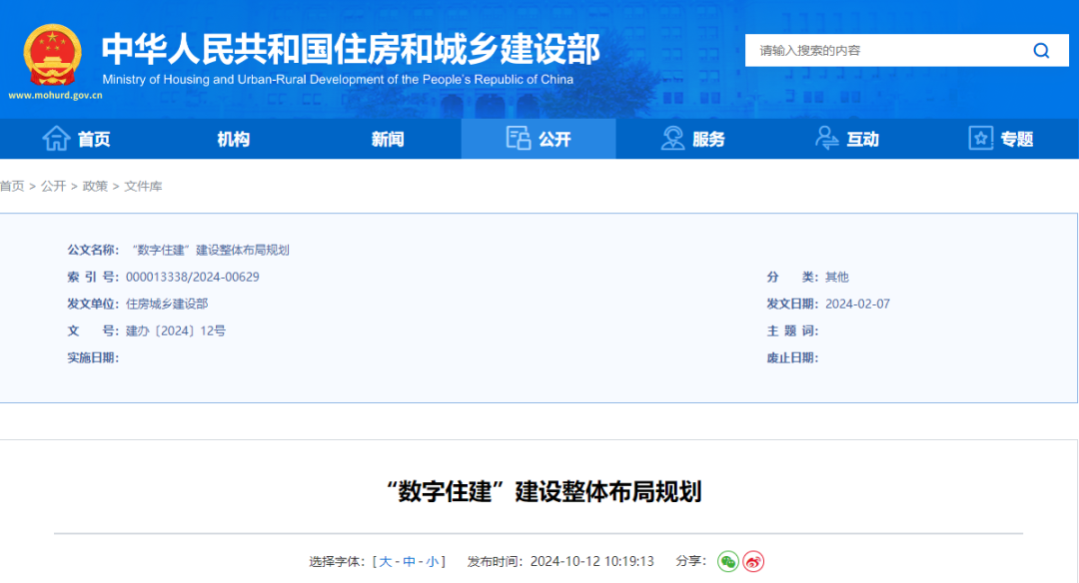Image resolution: width=1079 pixels, height=583 pixels.
Task: Select large font size 大
Action: click(386, 562)
